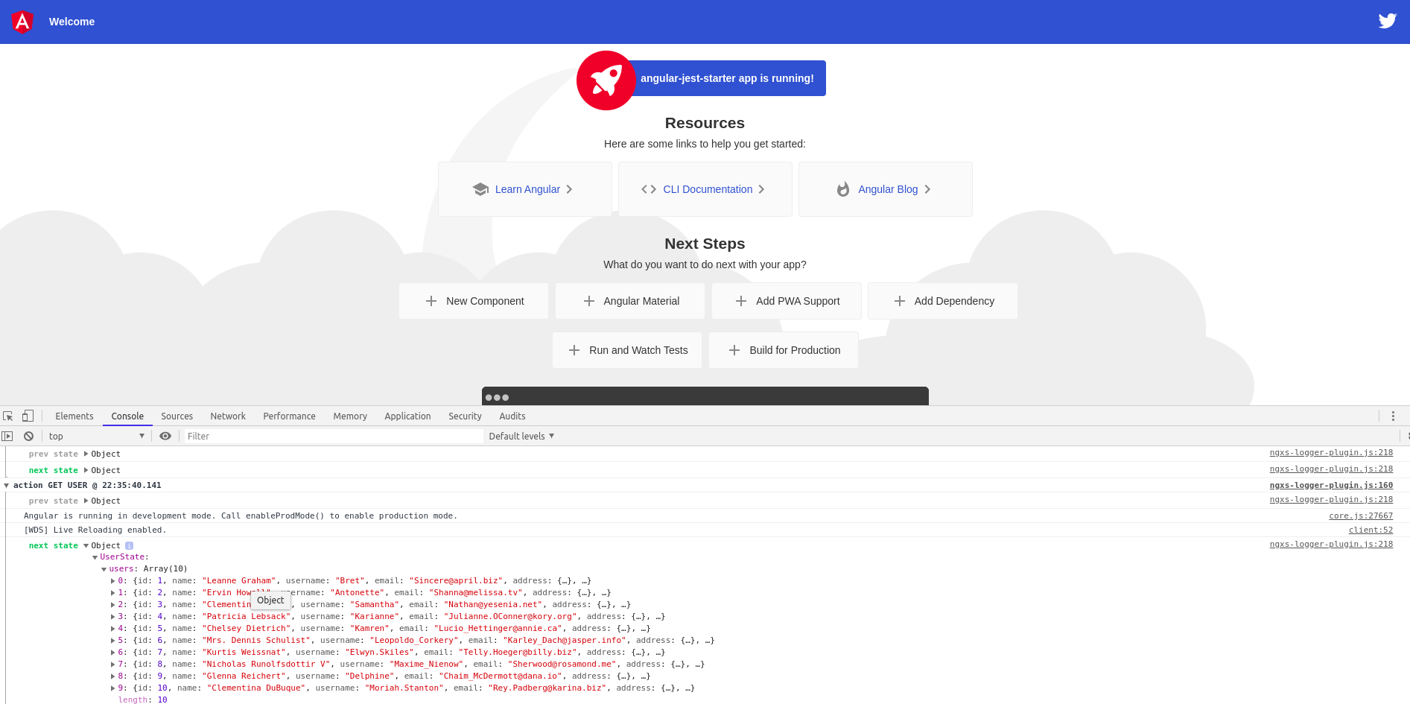
Task: Switch to the Performance tab
Action: pos(289,416)
